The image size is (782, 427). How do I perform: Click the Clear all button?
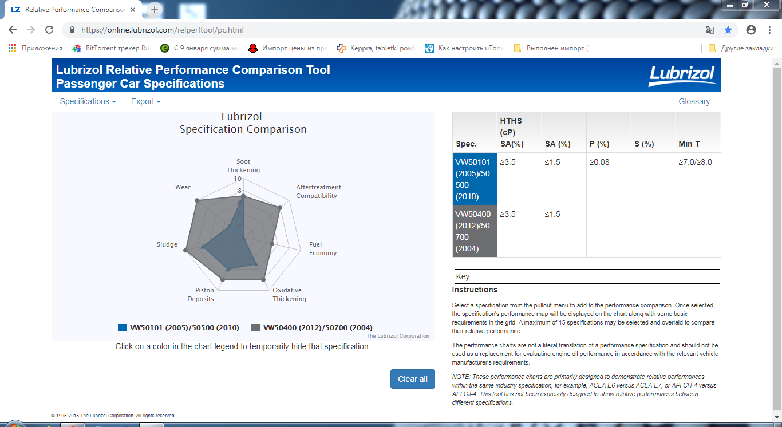[413, 379]
